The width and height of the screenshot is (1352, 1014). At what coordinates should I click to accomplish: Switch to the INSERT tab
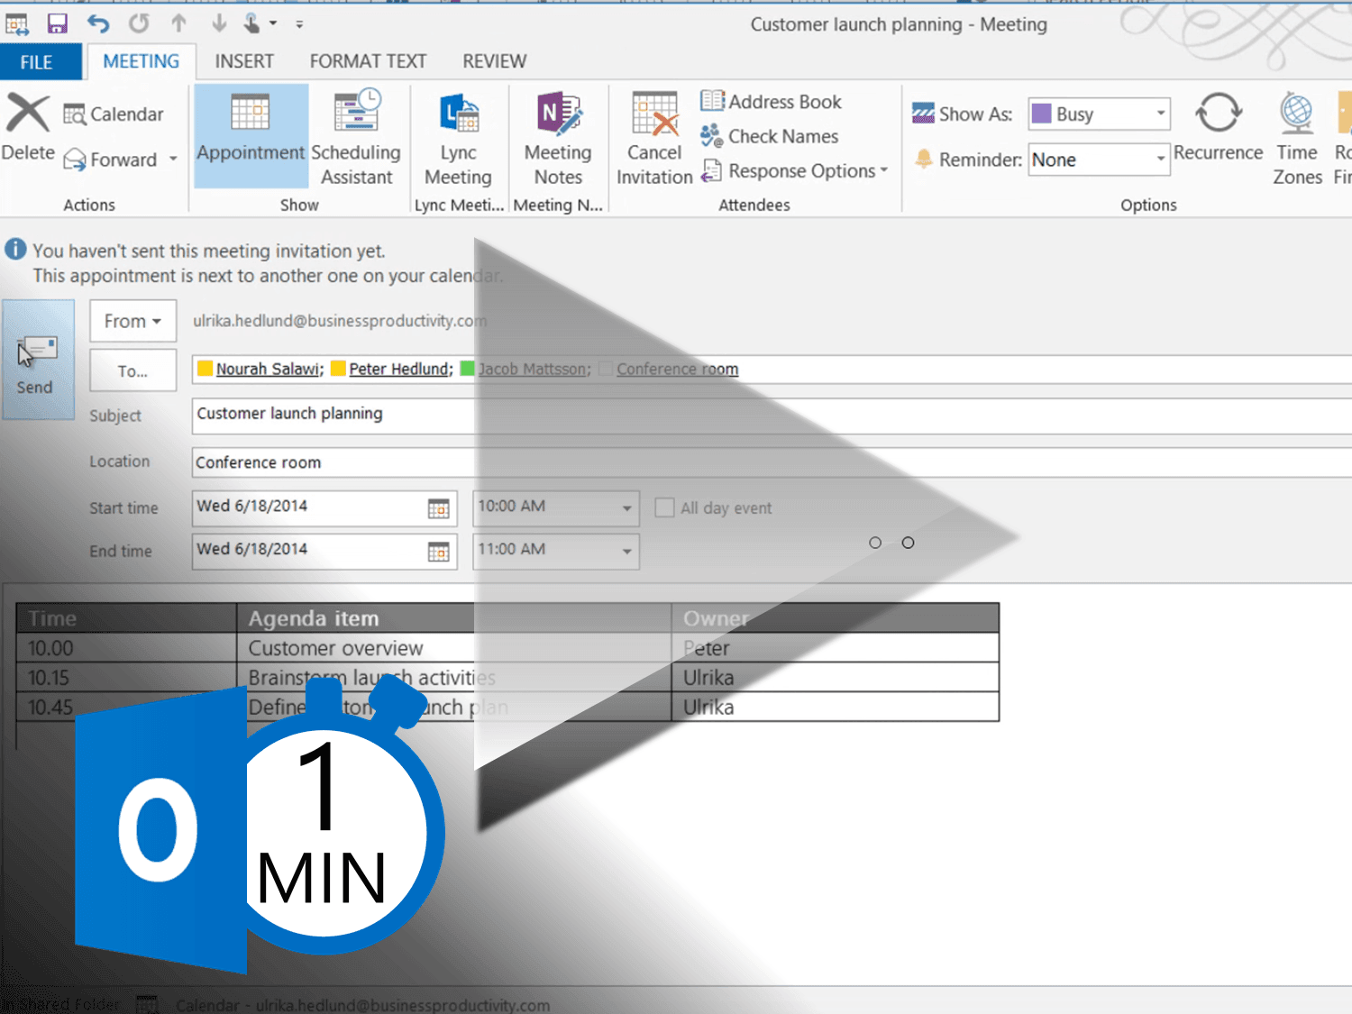(244, 61)
